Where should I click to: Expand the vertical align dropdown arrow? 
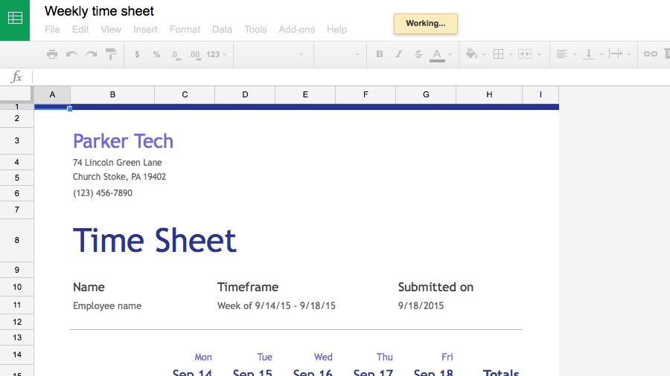point(602,54)
